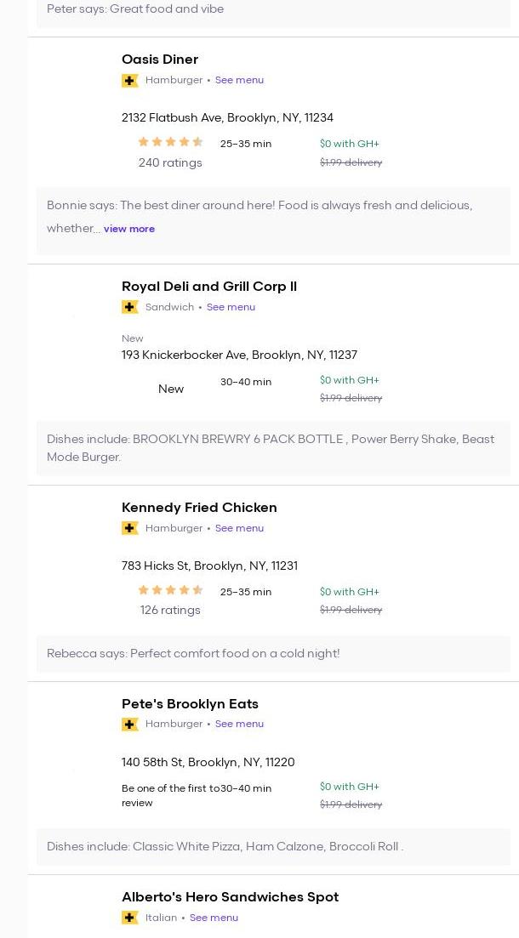Open See menu for Alberto's Hero Sandwiches Spot
519x938 pixels.
click(214, 918)
